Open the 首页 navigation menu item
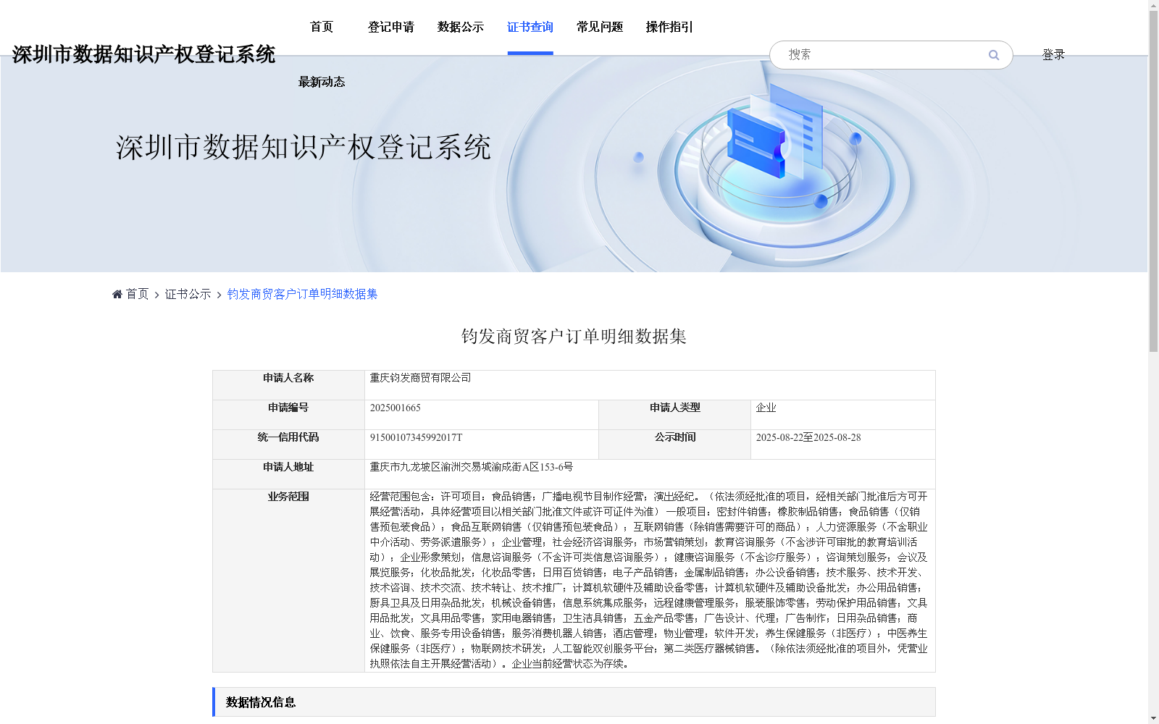The height and width of the screenshot is (724, 1159). [322, 28]
